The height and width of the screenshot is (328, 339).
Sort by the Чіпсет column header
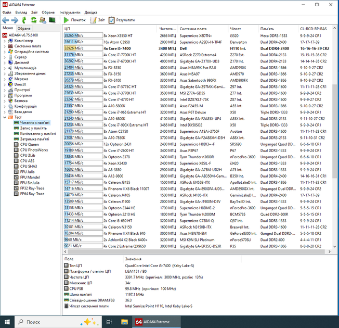point(243,29)
